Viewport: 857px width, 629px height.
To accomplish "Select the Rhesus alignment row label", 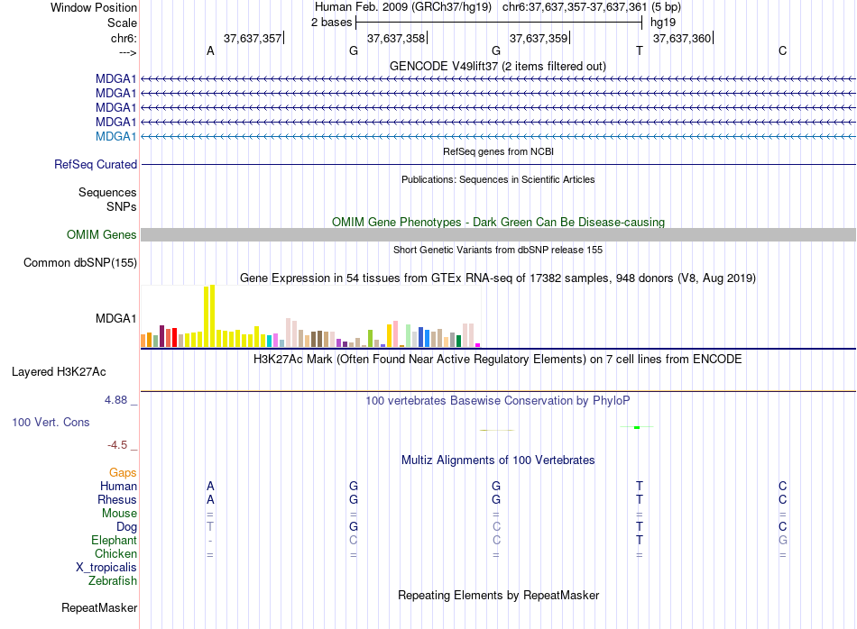I will coord(117,499).
